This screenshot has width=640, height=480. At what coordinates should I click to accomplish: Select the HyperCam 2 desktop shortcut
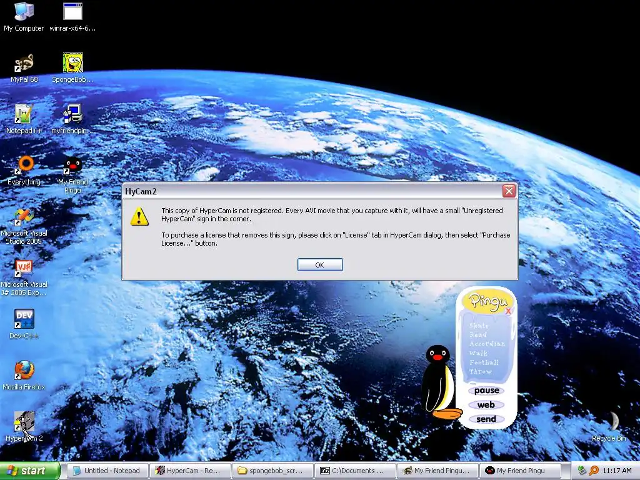point(24,427)
